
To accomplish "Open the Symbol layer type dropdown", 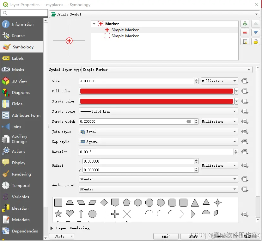I will pyautogui.click(x=167, y=70).
